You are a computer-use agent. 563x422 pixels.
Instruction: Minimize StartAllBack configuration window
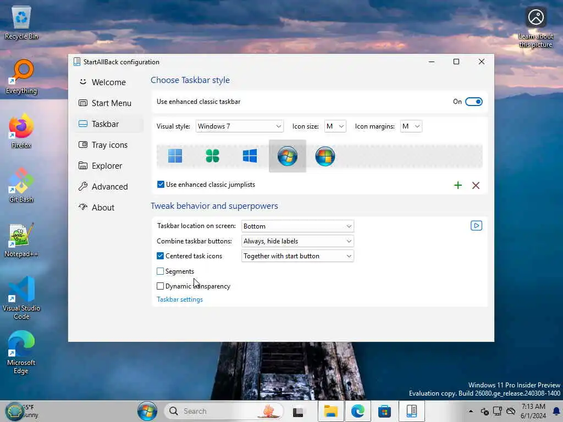[x=432, y=62]
